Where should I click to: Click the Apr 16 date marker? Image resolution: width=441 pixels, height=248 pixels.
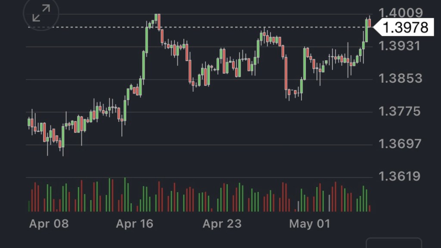135,224
